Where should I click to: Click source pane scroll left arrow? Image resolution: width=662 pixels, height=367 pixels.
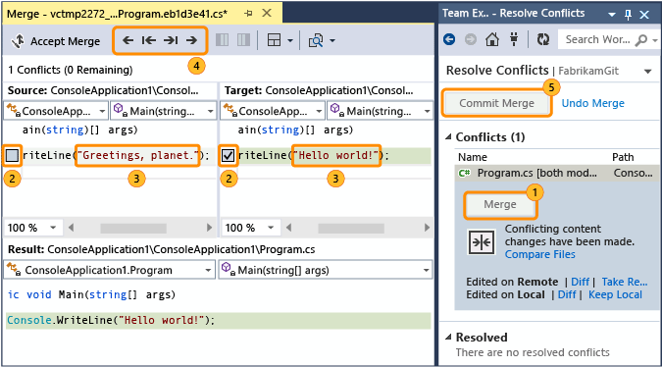coord(71,228)
